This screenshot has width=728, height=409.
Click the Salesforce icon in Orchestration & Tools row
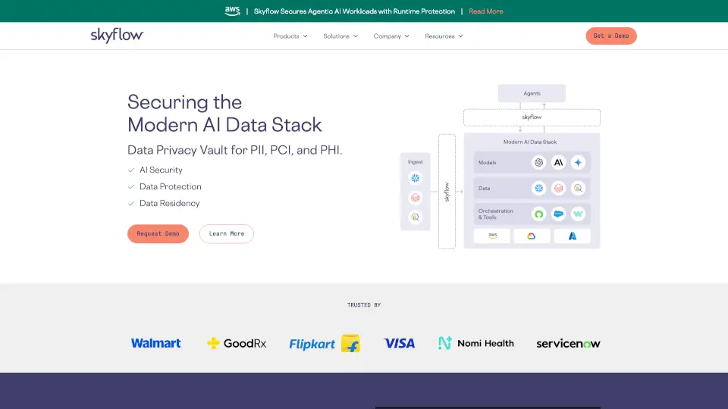pos(558,214)
